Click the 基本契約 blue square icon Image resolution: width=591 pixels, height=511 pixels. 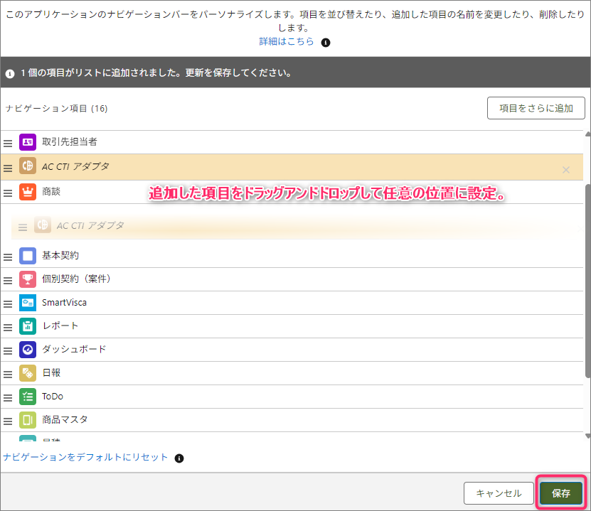[28, 256]
